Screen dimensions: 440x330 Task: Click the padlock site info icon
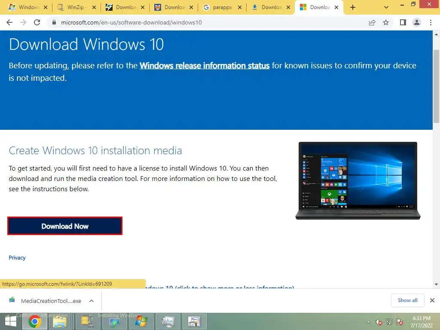[54, 22]
